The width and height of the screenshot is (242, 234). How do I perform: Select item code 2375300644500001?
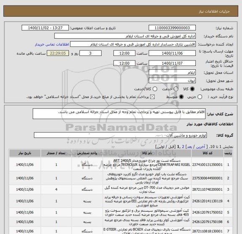point(208,178)
